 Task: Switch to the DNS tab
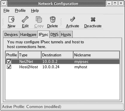54,35
